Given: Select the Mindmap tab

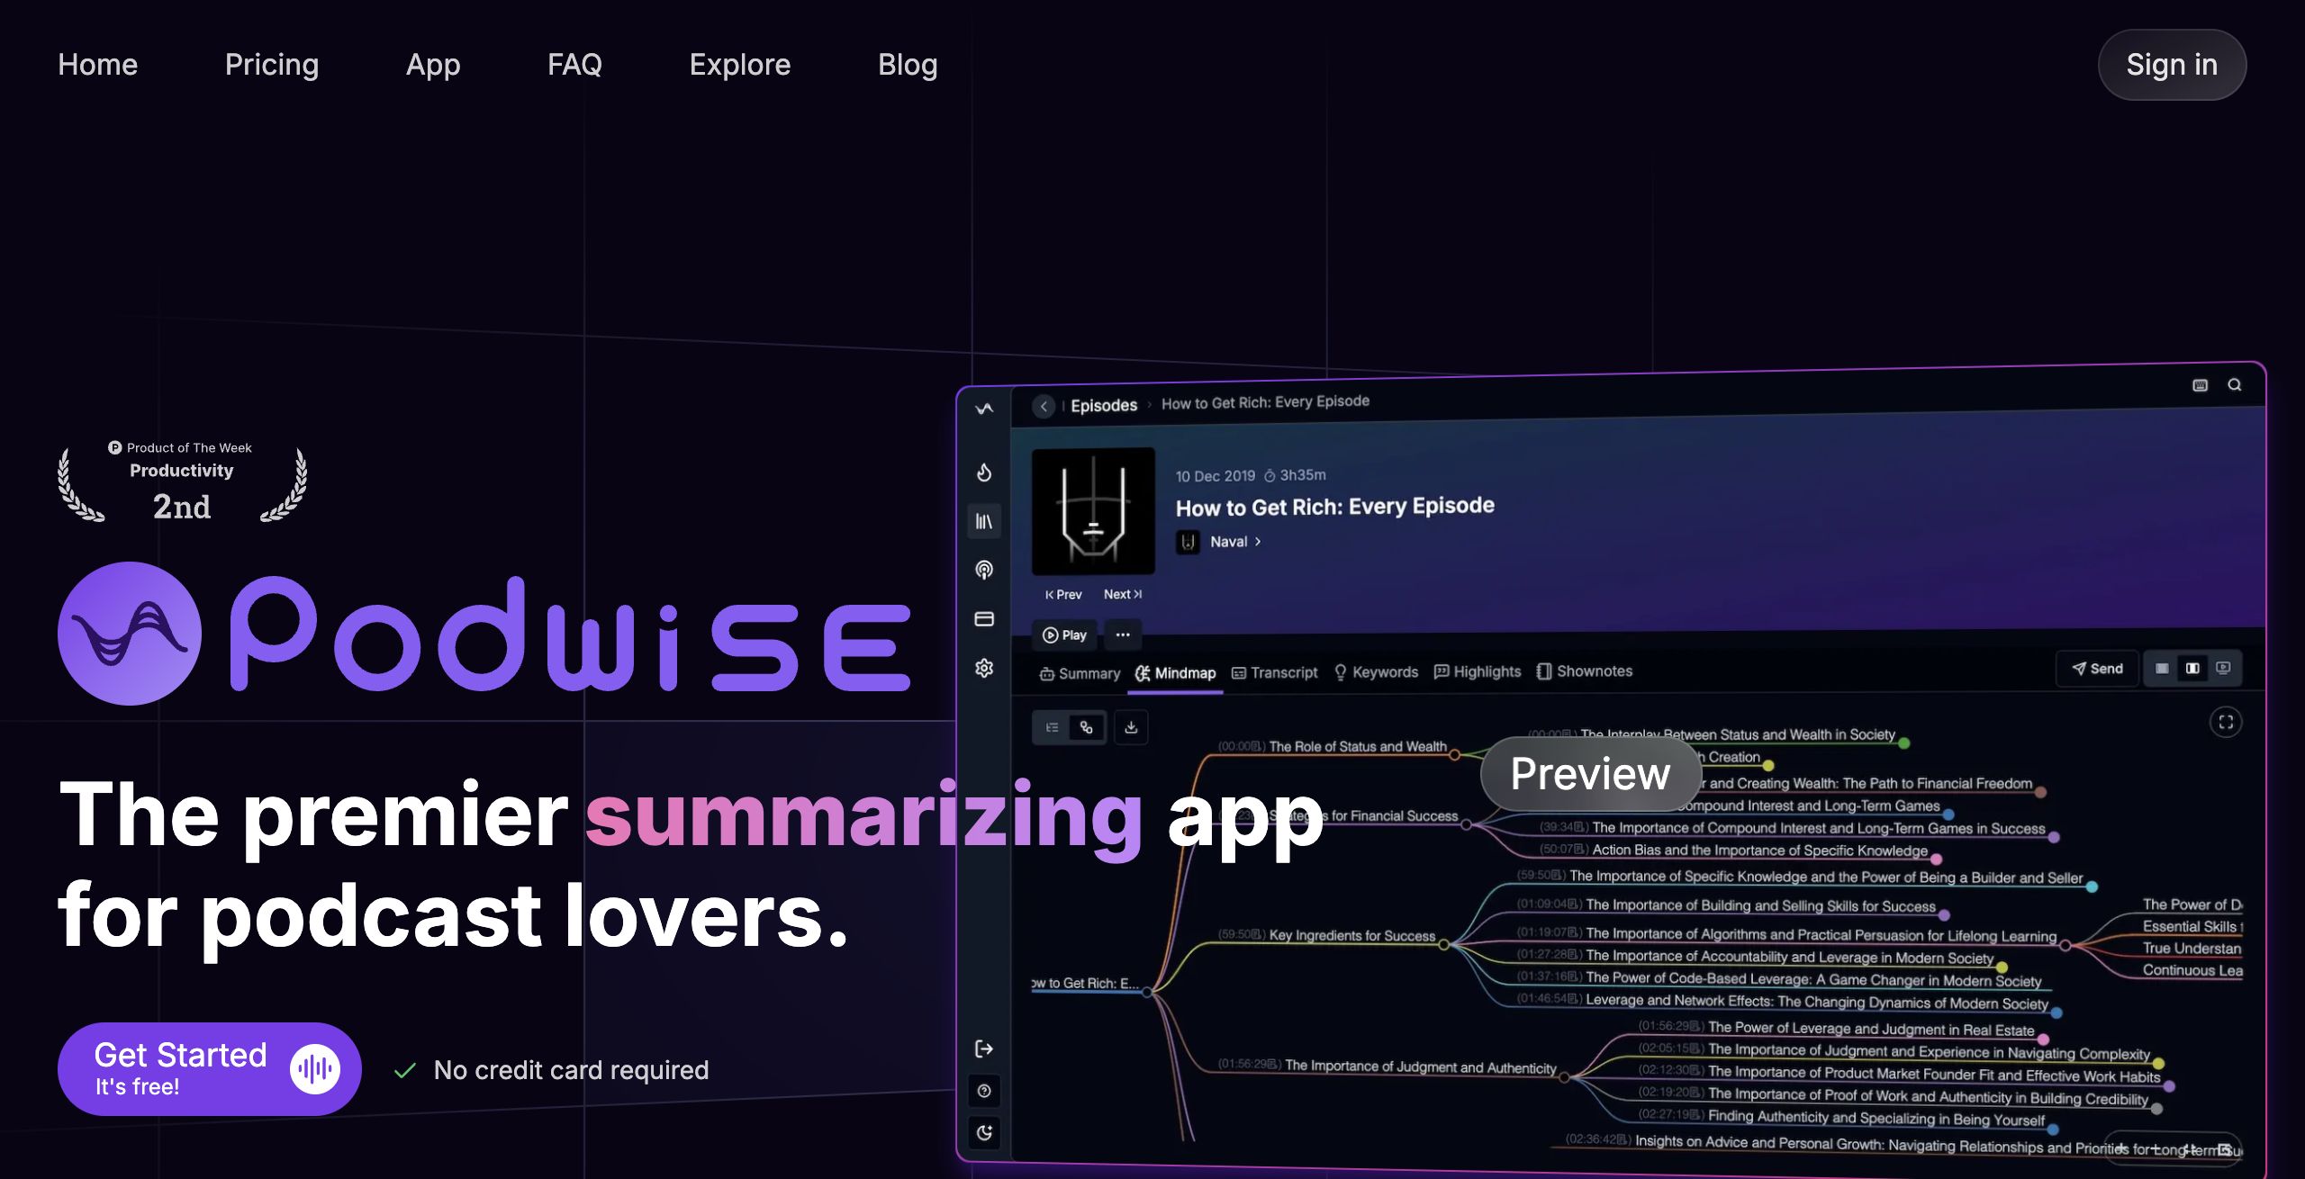Looking at the screenshot, I should tap(1175, 673).
